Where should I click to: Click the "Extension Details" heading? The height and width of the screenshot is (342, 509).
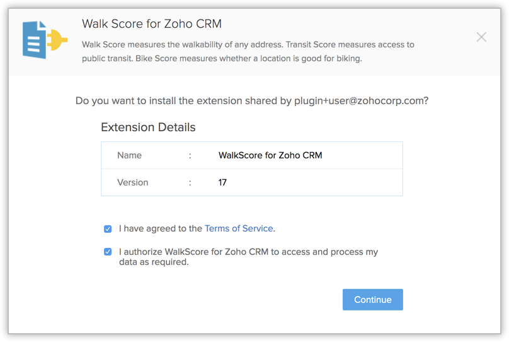[x=148, y=127]
